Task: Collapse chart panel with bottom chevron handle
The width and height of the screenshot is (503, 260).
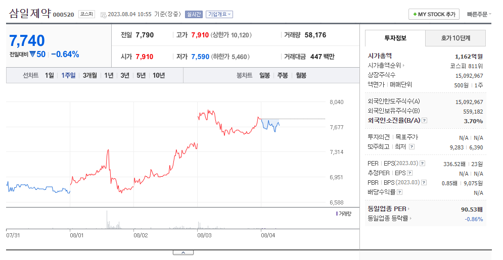Action: coord(183,252)
